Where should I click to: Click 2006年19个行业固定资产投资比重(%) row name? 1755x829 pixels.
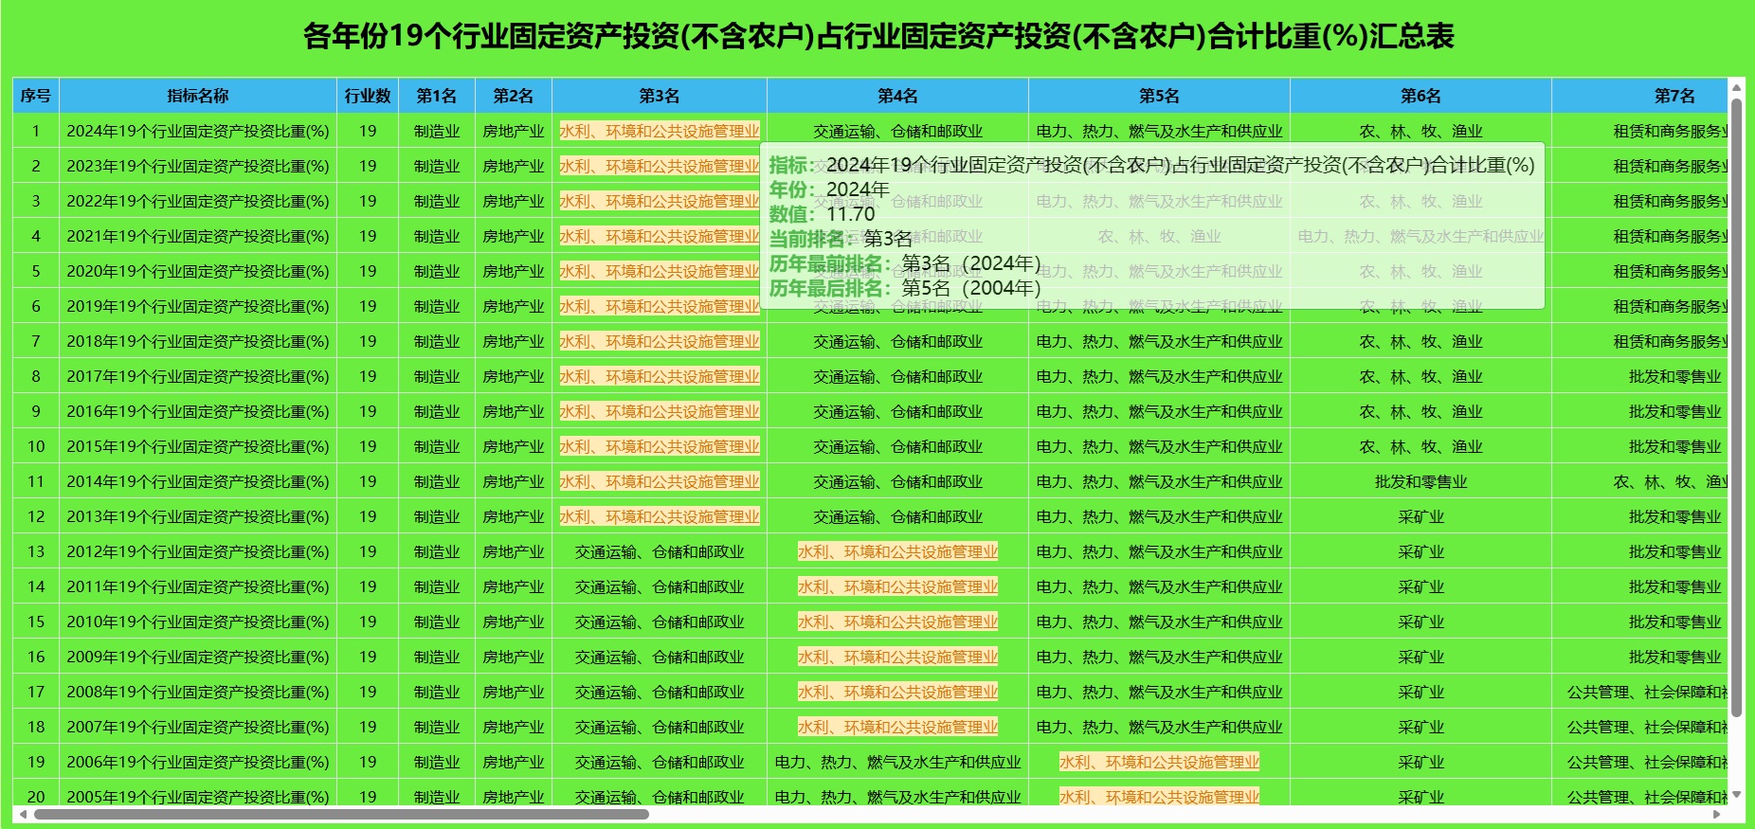[x=198, y=763]
